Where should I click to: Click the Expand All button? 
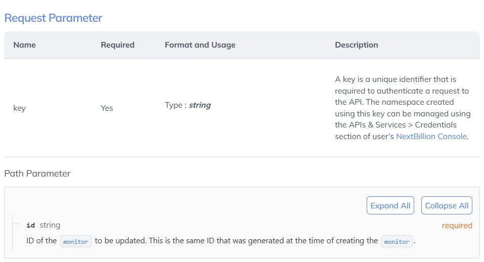click(x=390, y=205)
